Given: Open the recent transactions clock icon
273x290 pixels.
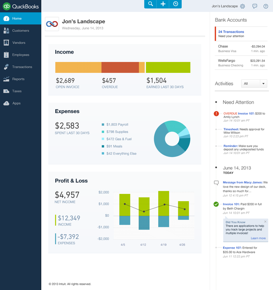Looking at the screenshot, I should click(176, 4).
